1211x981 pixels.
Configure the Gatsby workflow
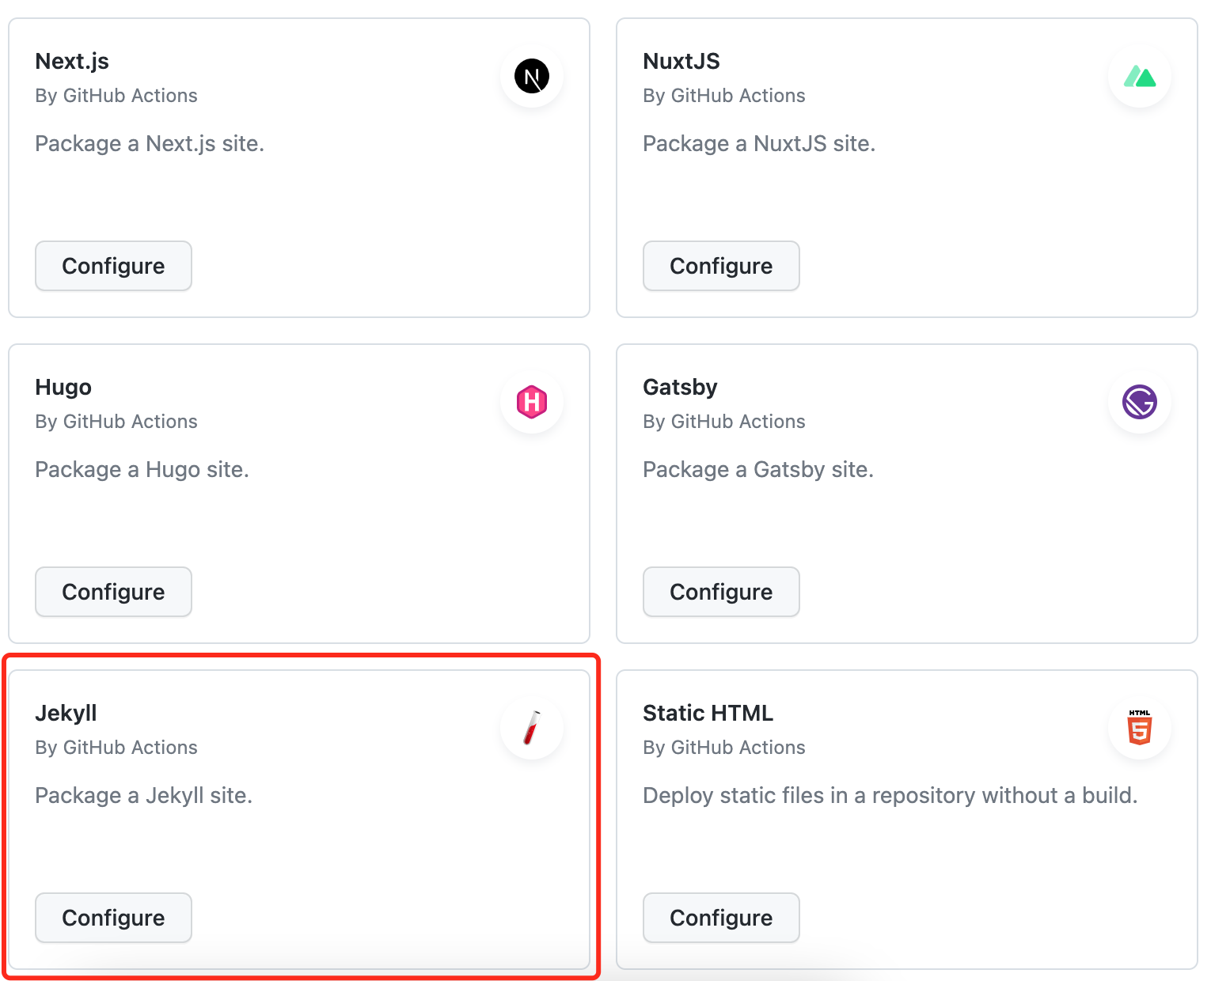(x=721, y=592)
